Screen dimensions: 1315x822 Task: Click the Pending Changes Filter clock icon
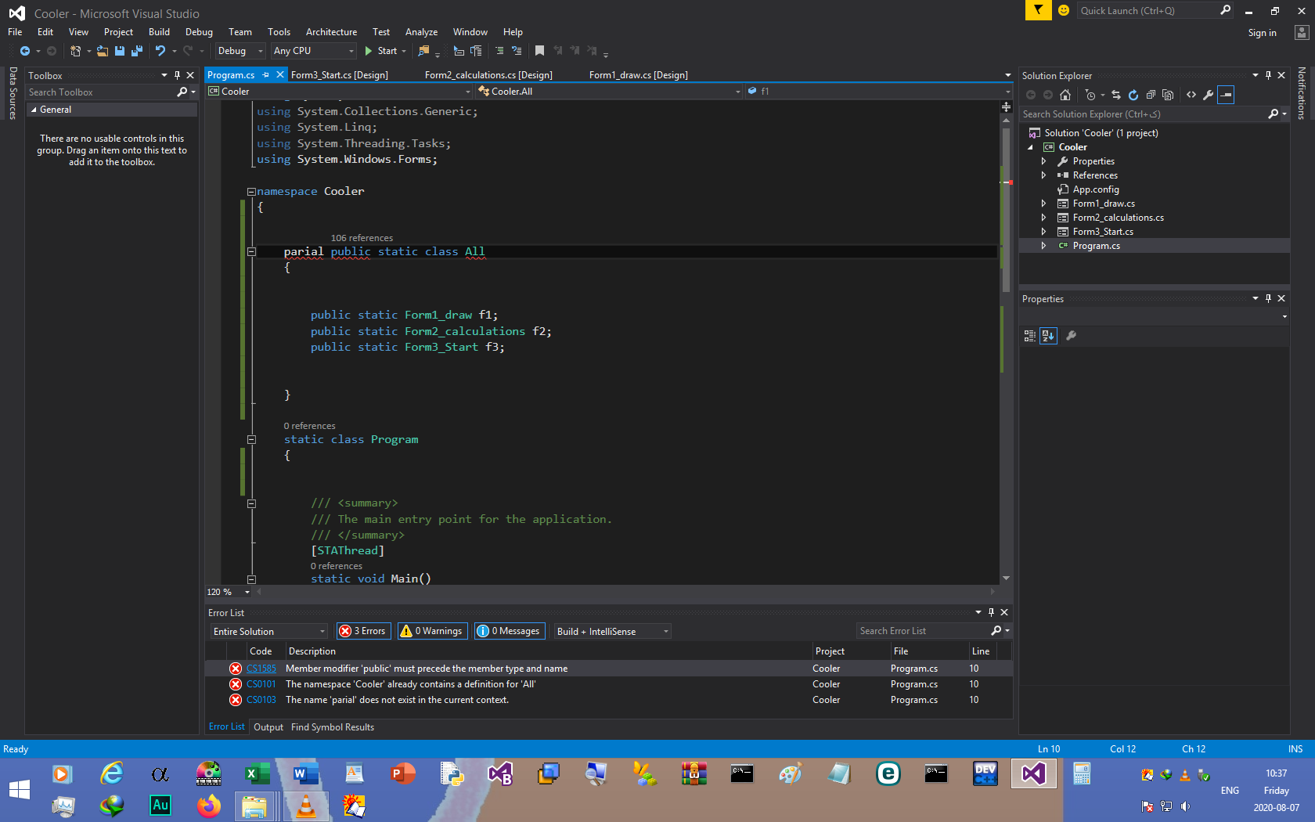click(1090, 95)
